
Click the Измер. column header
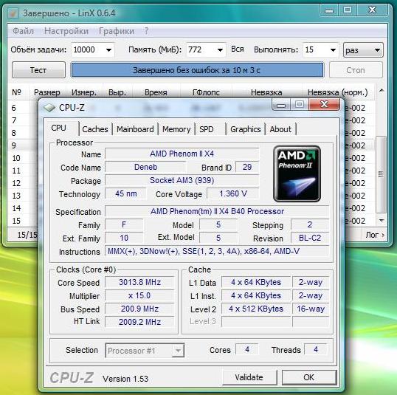coord(84,92)
